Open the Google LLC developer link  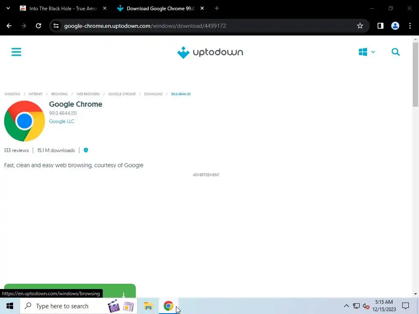pos(61,121)
